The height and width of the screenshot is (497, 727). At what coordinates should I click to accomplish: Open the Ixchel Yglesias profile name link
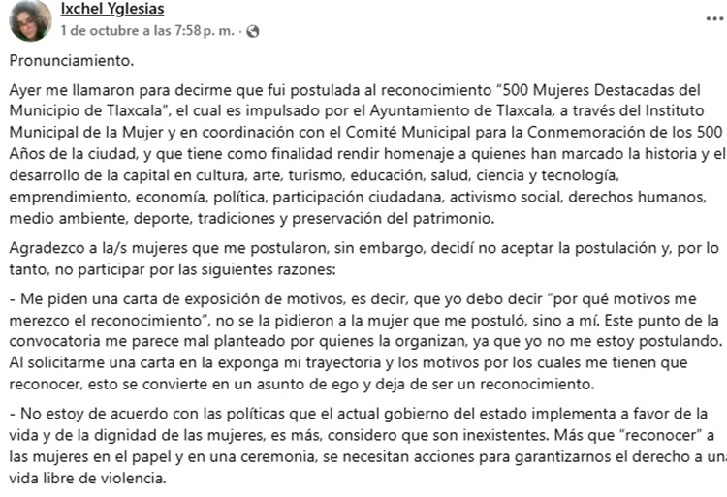(x=111, y=10)
